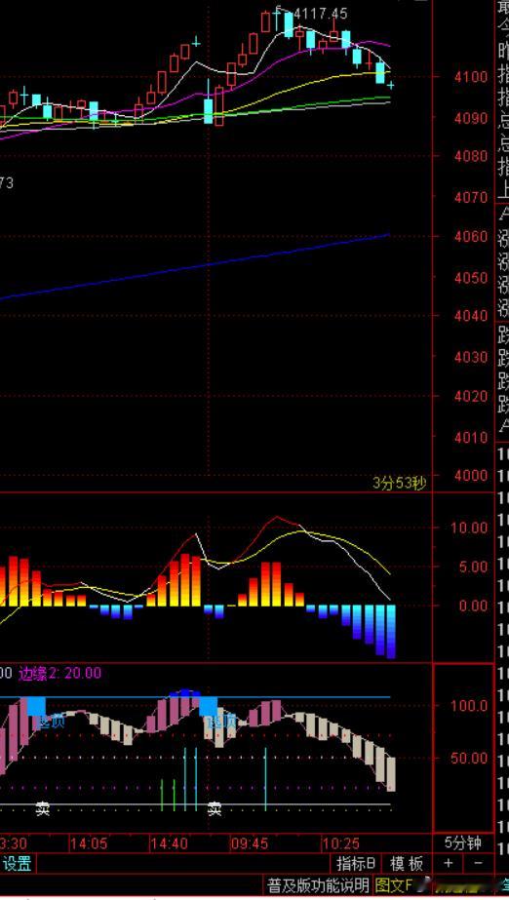Click the 50.00 lower indicator axis value
This screenshot has width=509, height=900.
click(x=469, y=759)
